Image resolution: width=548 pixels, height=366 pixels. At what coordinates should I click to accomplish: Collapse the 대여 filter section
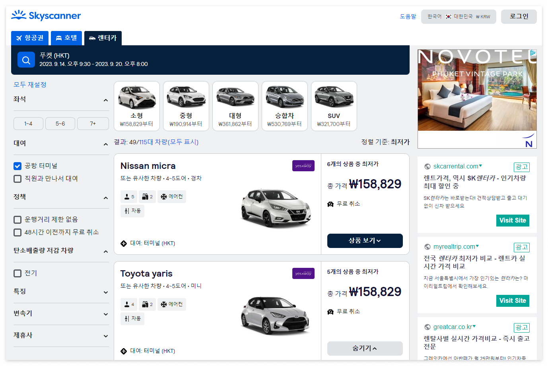coord(106,144)
